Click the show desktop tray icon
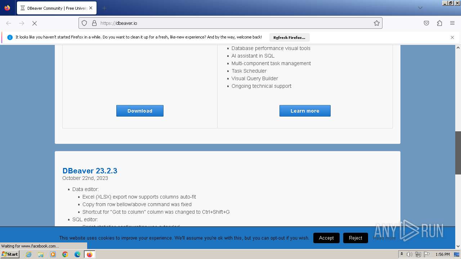This screenshot has width=461, height=259. pos(457,254)
